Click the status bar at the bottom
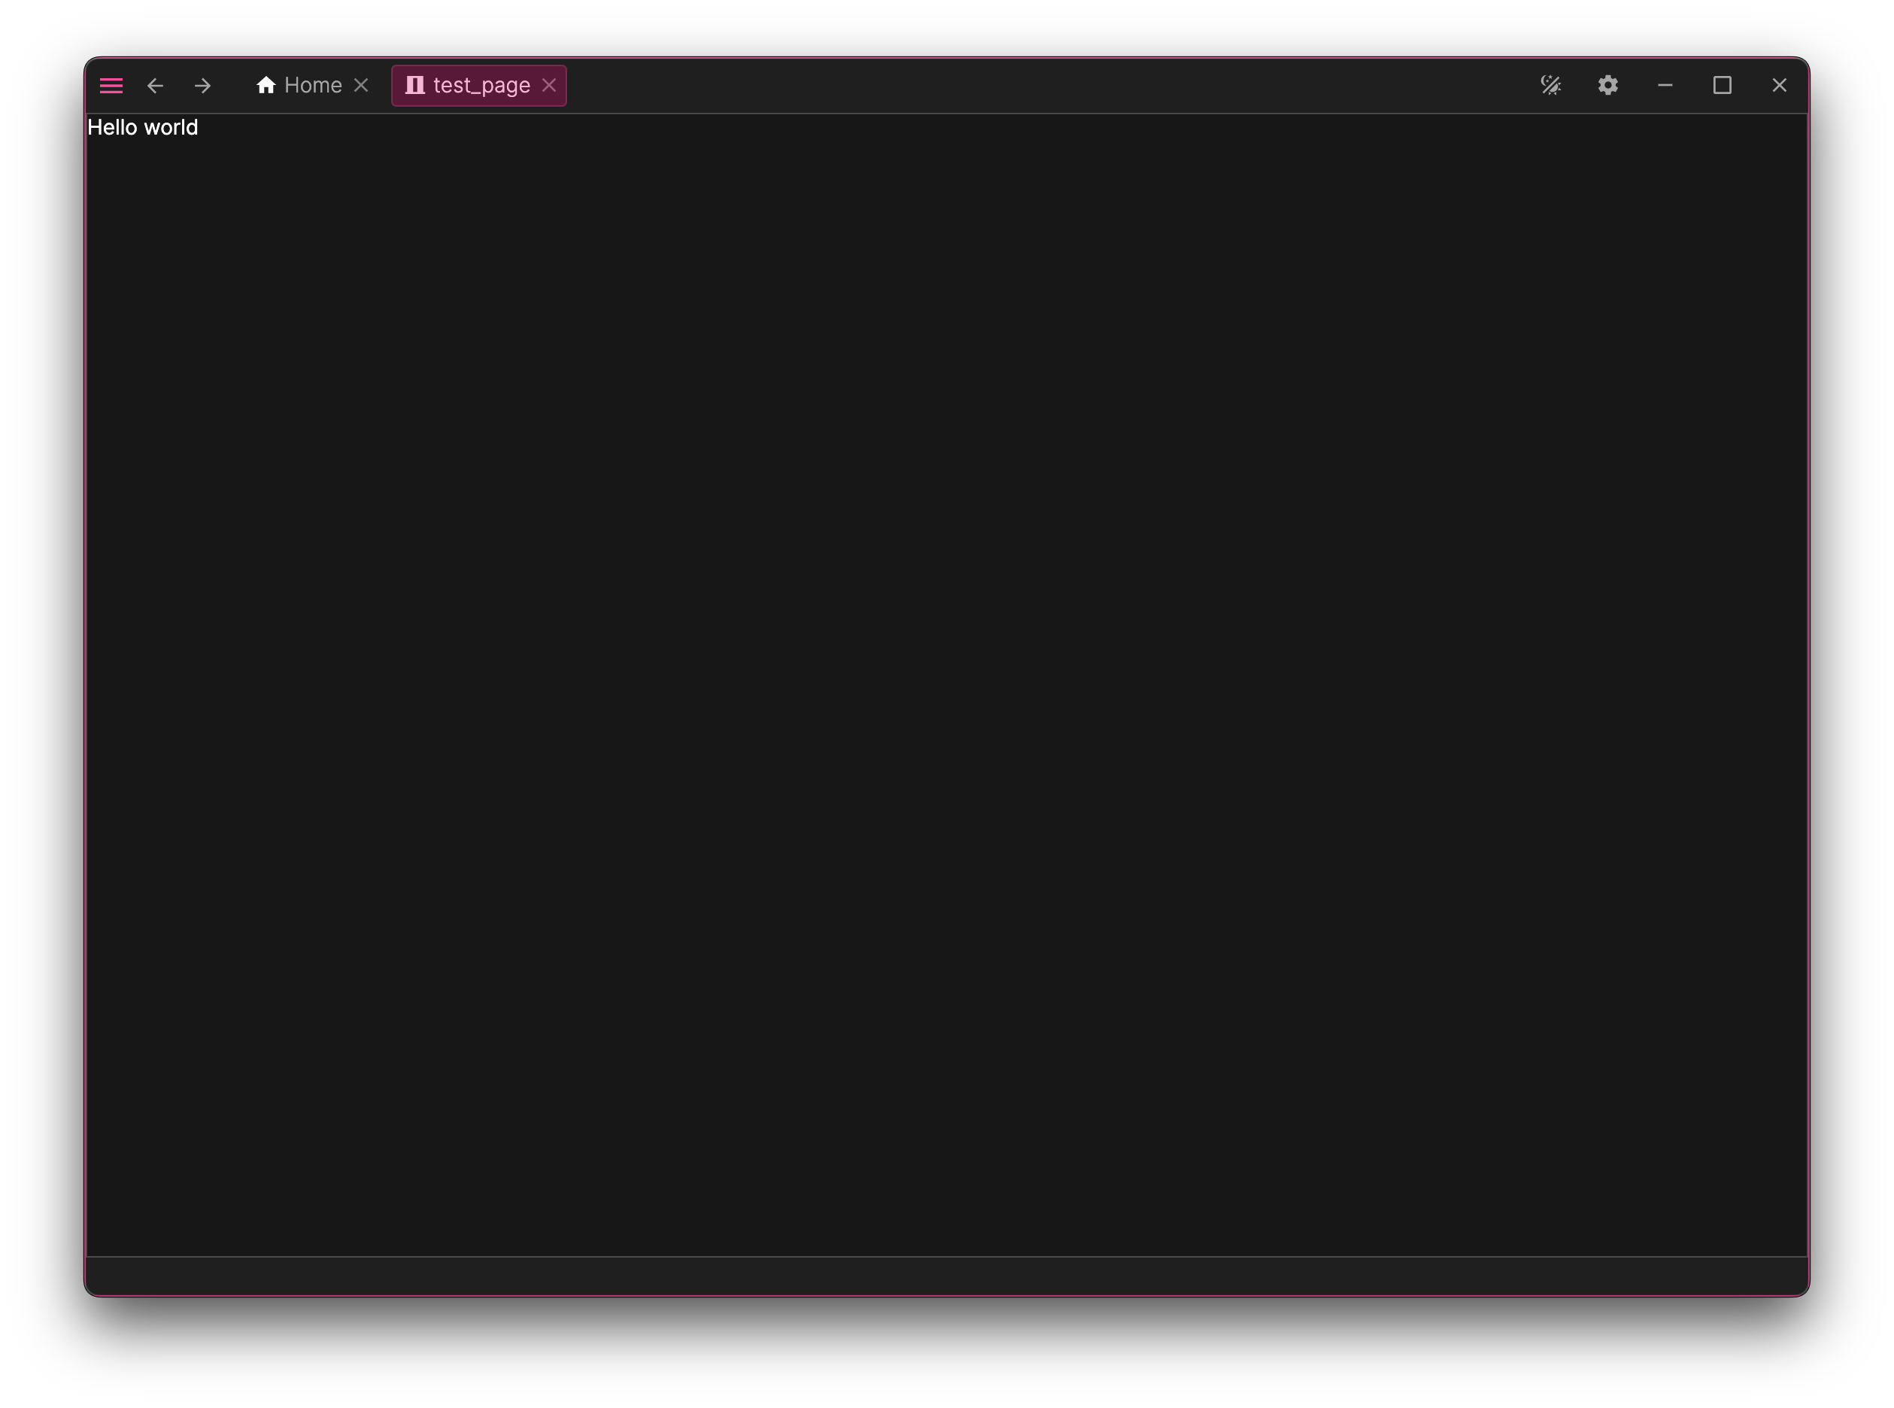Image resolution: width=1894 pixels, height=1408 pixels. point(946,1275)
